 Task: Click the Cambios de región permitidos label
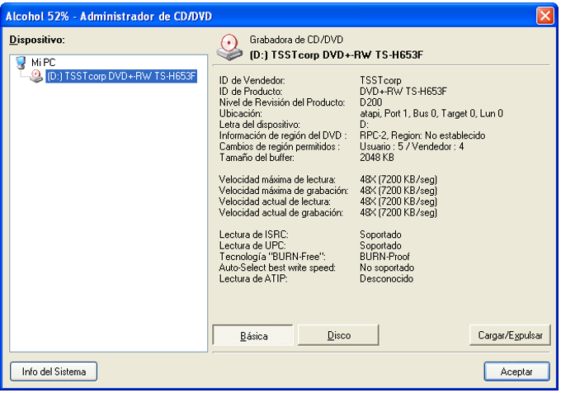point(280,147)
